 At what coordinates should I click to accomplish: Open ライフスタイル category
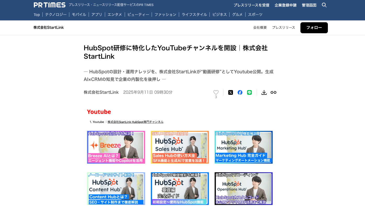[194, 15]
